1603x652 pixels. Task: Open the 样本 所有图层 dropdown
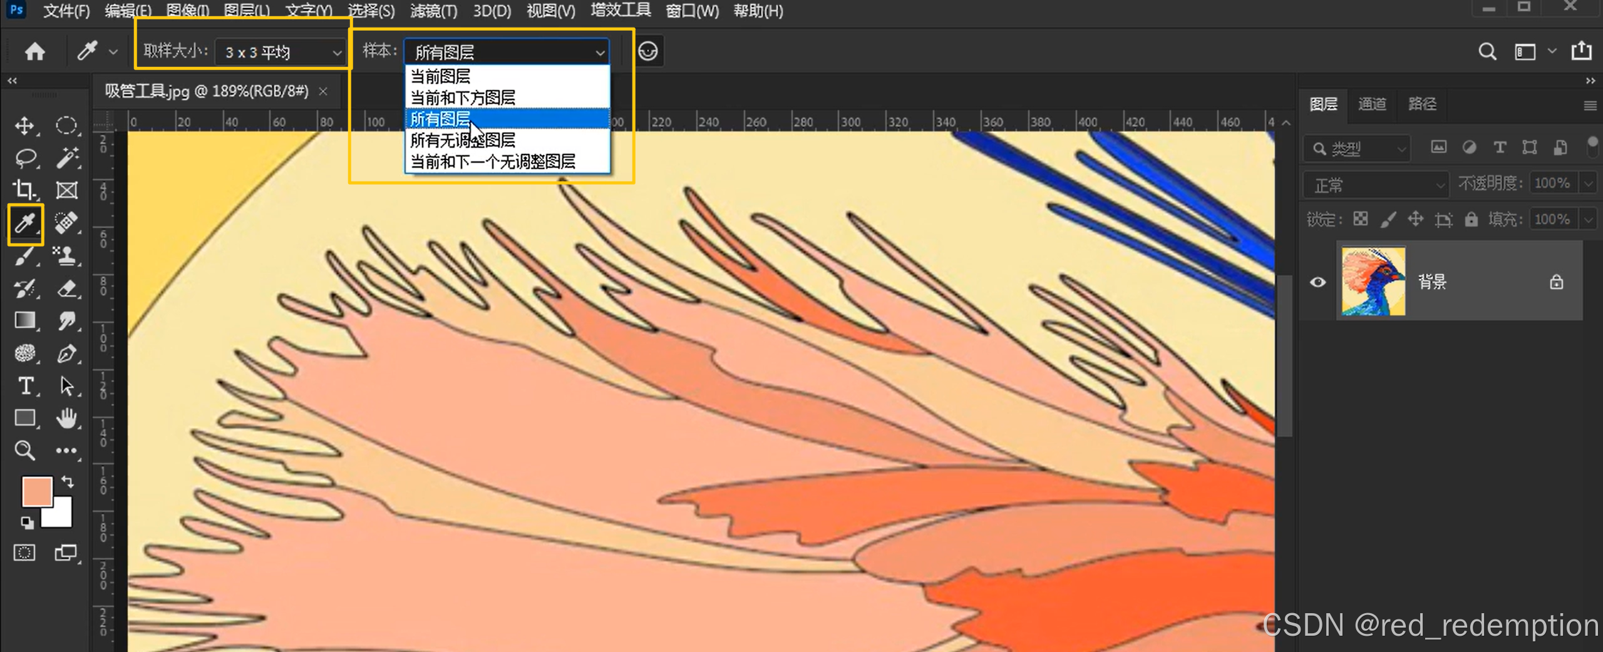[x=507, y=52]
